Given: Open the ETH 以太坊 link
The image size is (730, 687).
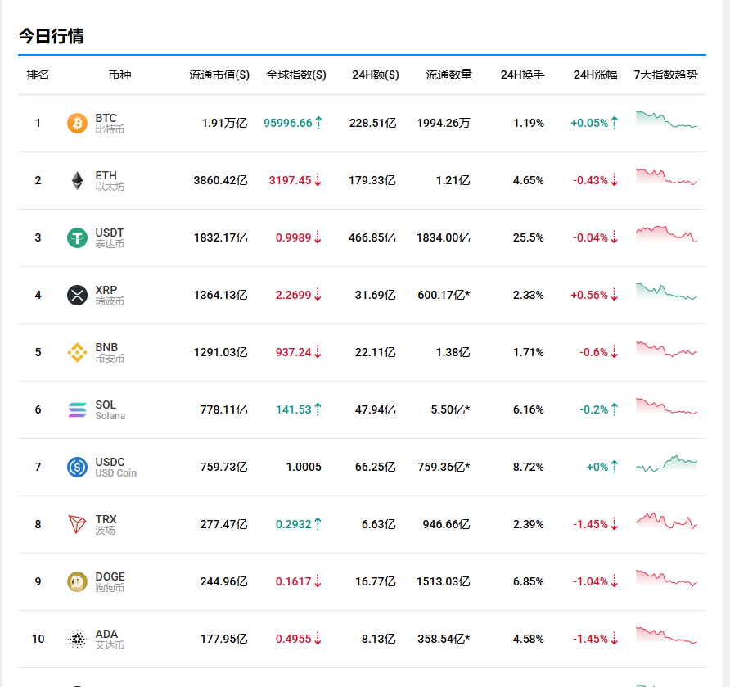Looking at the screenshot, I should pyautogui.click(x=109, y=181).
